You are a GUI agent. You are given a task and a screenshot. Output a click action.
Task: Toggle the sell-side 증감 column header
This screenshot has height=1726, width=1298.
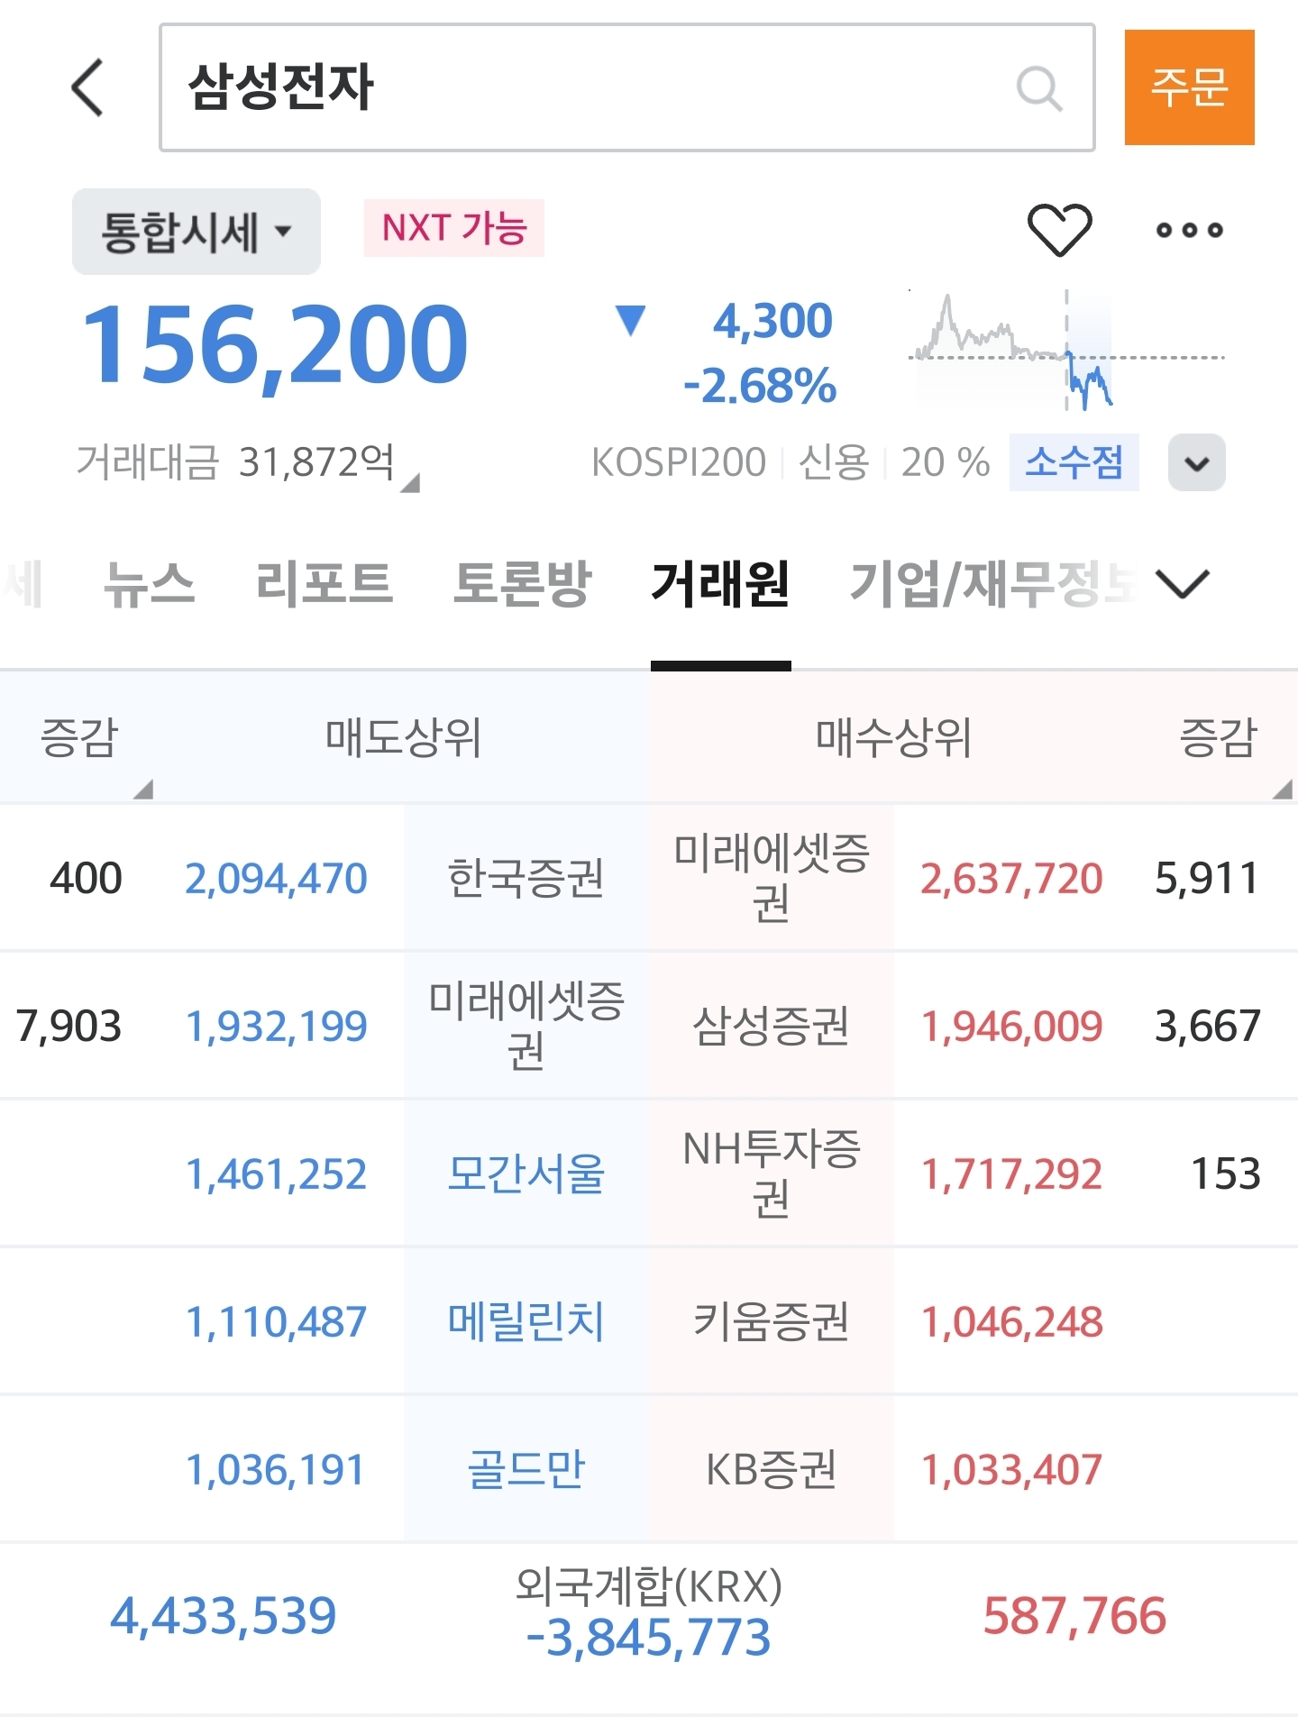point(79,739)
